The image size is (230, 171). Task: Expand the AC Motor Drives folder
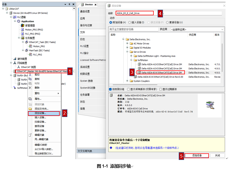point(127,43)
